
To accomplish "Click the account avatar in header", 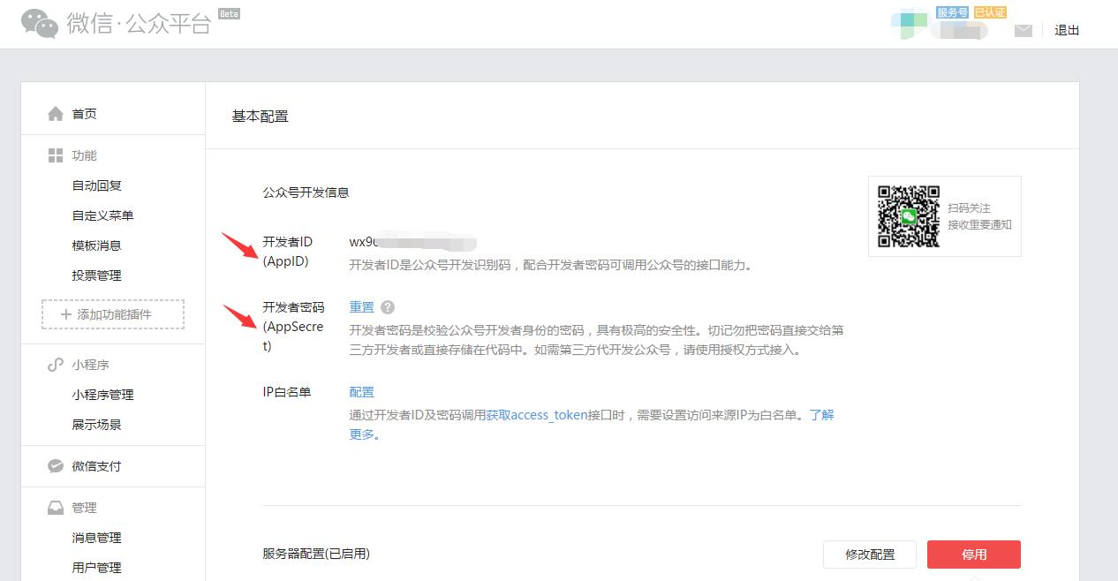I will 909,26.
